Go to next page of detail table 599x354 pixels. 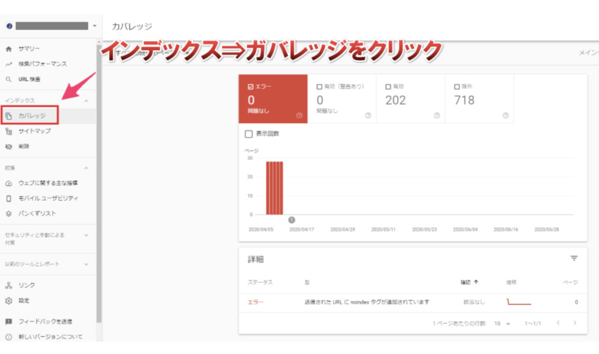pos(575,323)
